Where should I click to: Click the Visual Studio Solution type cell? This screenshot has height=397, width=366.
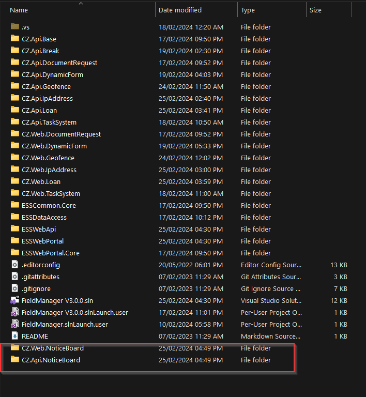coord(271,301)
